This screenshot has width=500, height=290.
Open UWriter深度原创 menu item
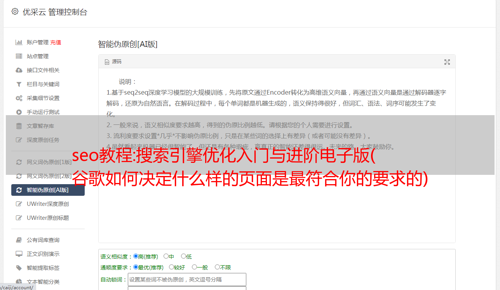point(48,204)
